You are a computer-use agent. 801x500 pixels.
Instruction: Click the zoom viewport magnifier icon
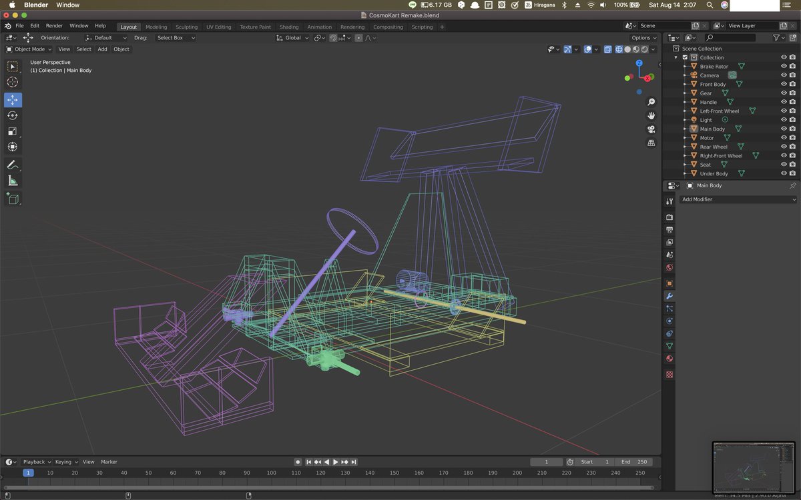pos(651,102)
